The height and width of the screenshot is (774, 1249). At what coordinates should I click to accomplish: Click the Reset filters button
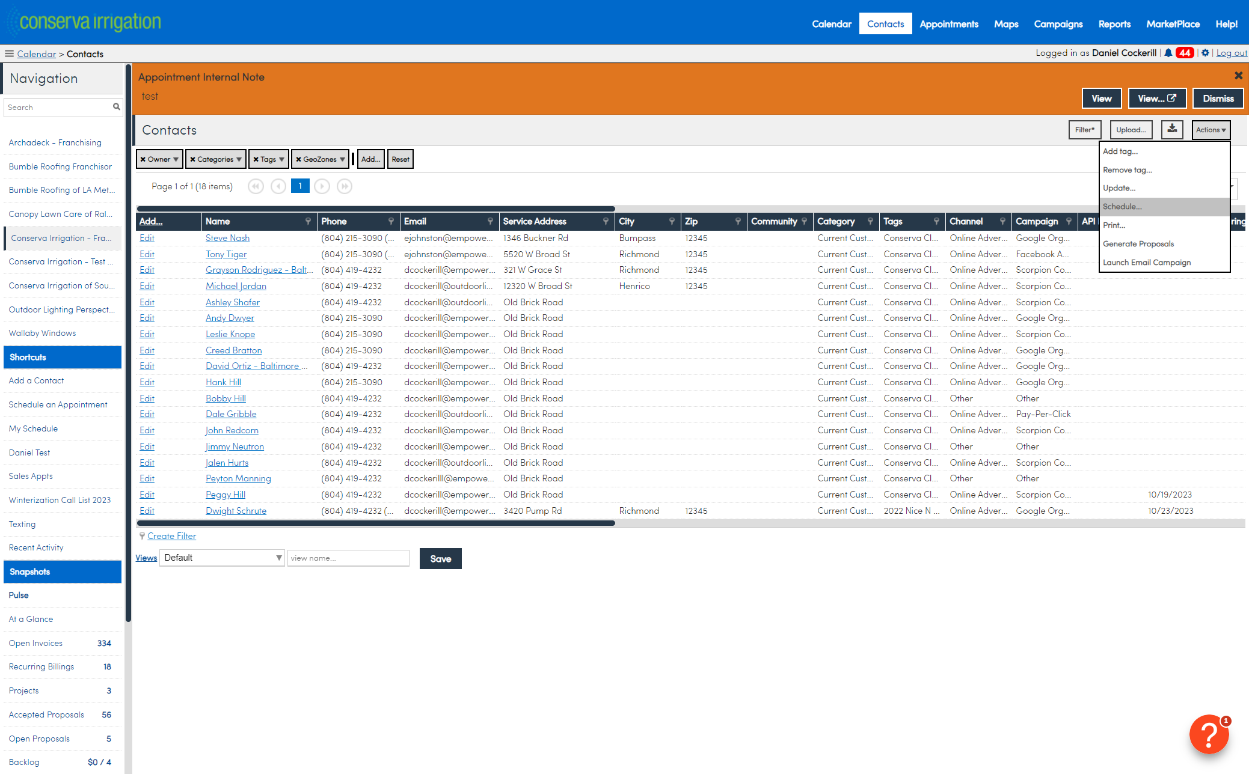tap(400, 159)
